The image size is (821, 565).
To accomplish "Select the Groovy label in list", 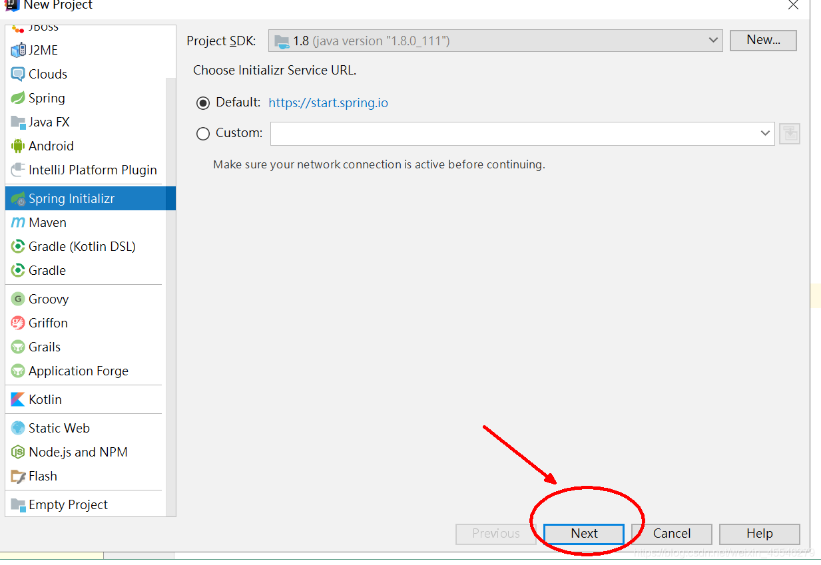I will click(x=49, y=299).
